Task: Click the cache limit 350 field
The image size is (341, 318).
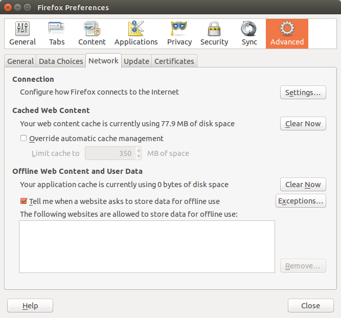Action: [x=110, y=153]
